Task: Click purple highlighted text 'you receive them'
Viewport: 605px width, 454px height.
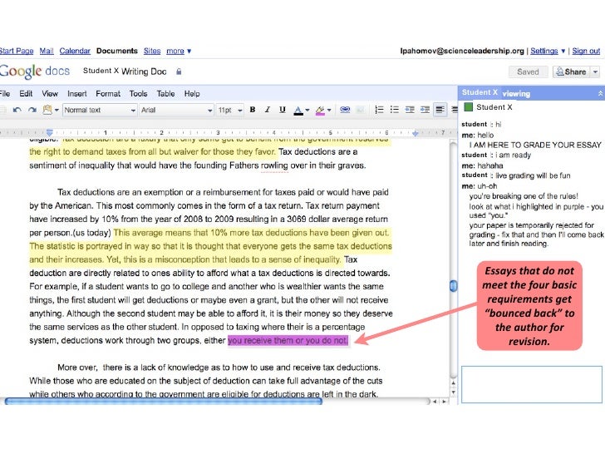Action: tap(260, 341)
